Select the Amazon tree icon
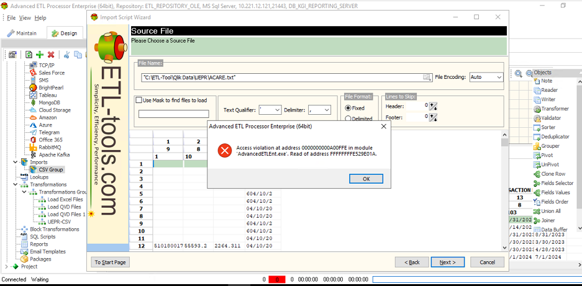Screen dimensions: 582x286 (33, 117)
